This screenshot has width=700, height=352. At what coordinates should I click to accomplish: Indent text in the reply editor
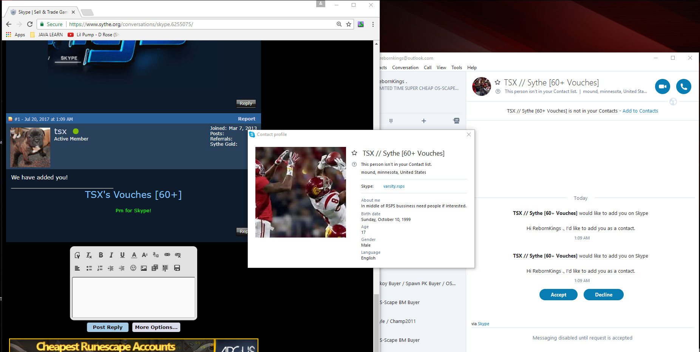click(122, 268)
